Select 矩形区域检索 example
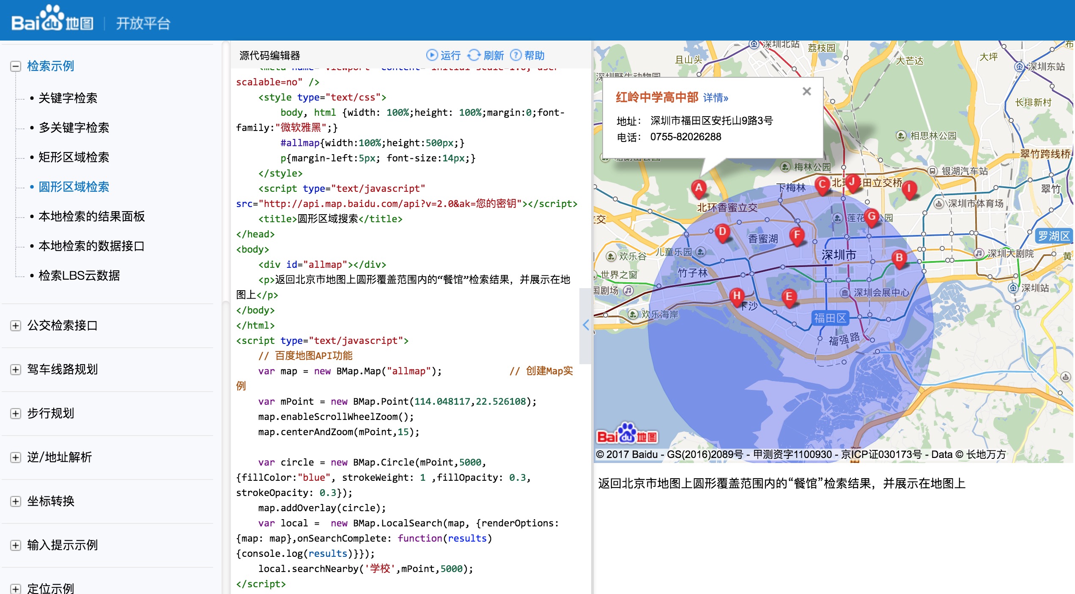The width and height of the screenshot is (1075, 594). tap(74, 157)
